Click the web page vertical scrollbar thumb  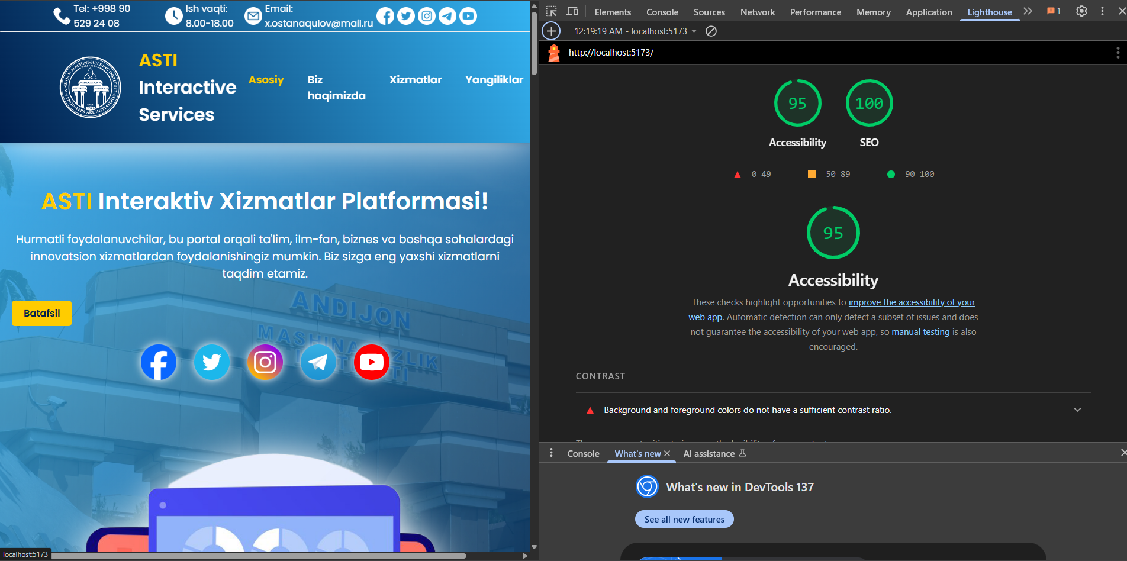click(534, 42)
